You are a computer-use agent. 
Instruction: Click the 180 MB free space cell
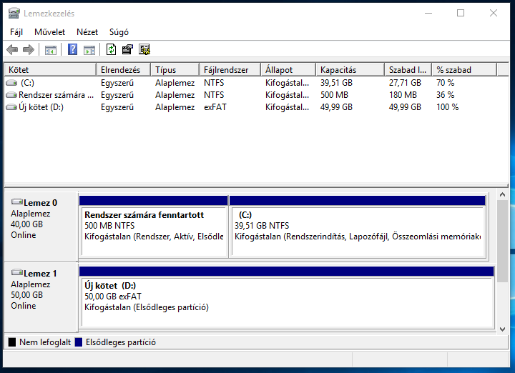[403, 95]
